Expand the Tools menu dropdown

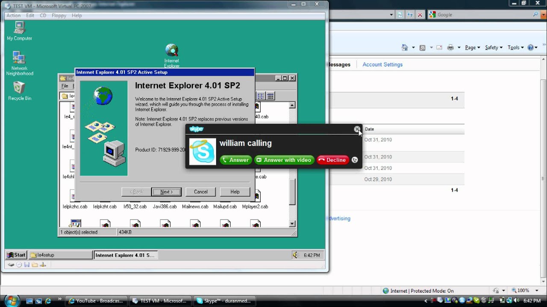[x=516, y=48]
